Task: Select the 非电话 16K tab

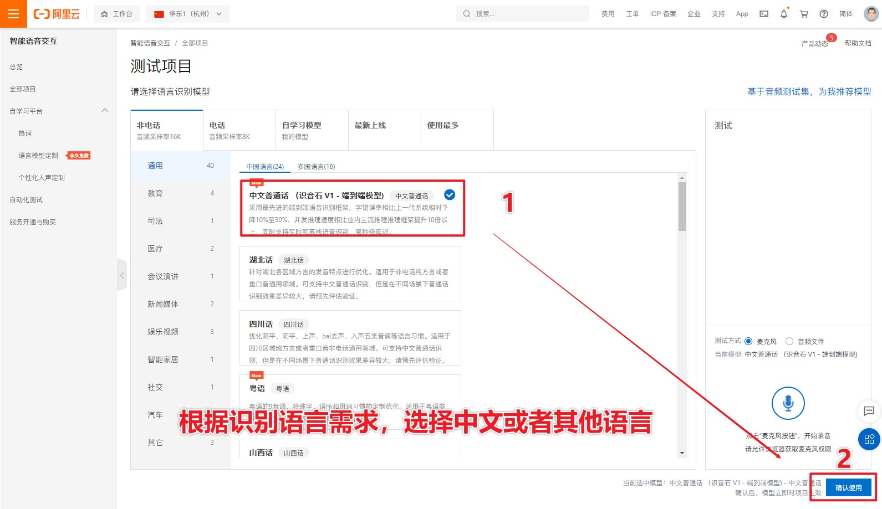Action: 167,130
